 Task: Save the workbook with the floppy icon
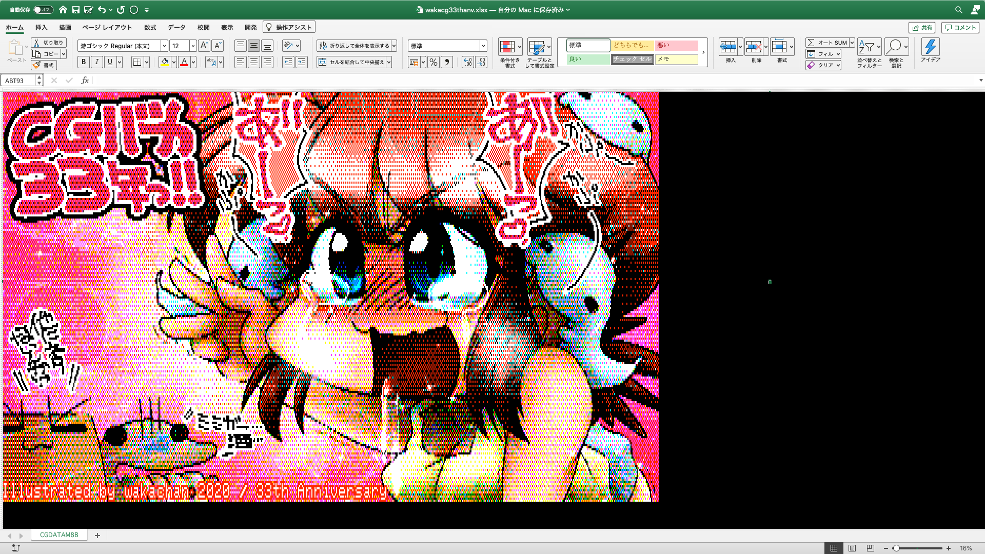click(x=76, y=10)
